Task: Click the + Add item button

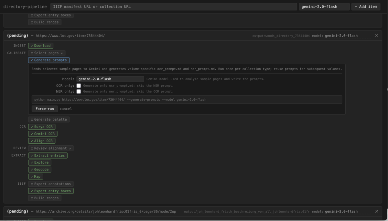Action: (366, 6)
